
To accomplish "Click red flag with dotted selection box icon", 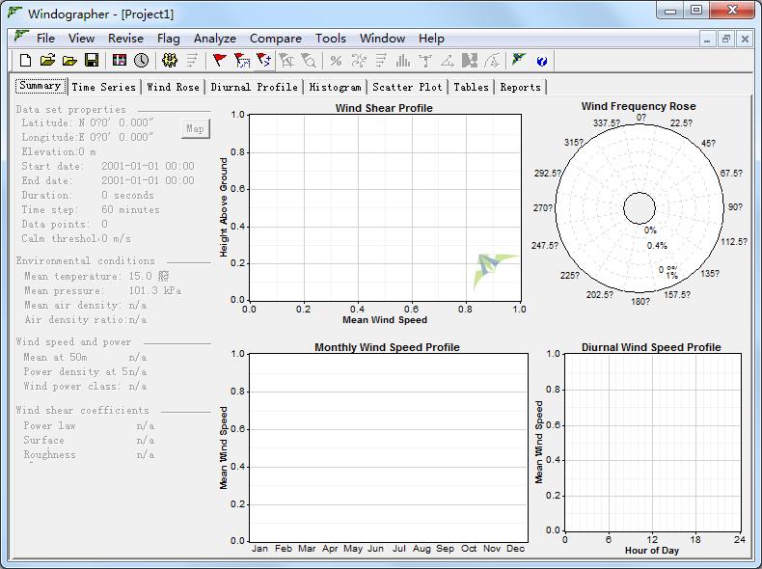I will coord(242,60).
